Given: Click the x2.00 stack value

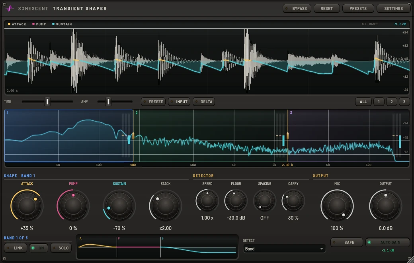Looking at the screenshot, I should tap(166, 228).
